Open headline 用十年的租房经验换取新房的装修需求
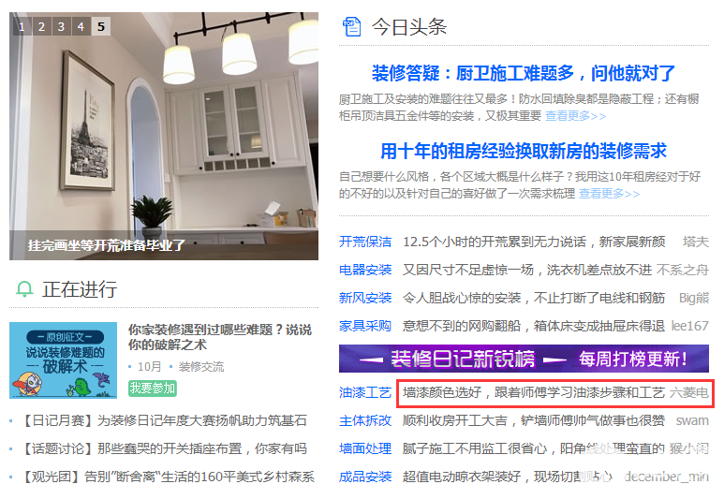The width and height of the screenshot is (724, 499). tap(523, 151)
